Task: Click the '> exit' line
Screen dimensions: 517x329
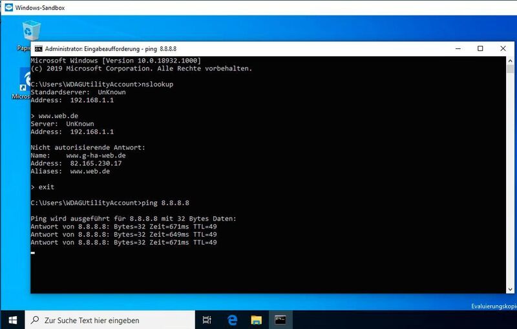Action: [x=43, y=187]
